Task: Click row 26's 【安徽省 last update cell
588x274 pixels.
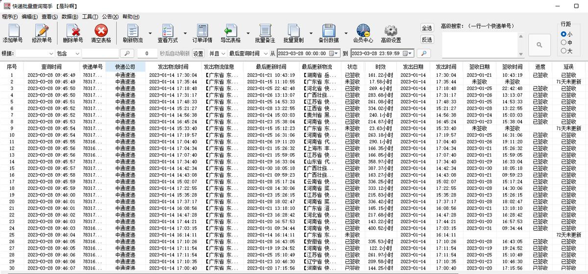Action: (x=319, y=241)
